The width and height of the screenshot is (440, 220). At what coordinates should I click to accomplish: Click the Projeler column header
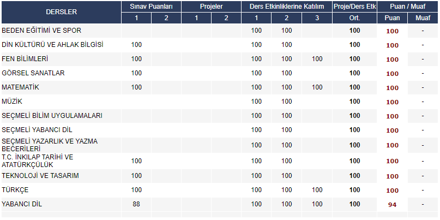212,7
